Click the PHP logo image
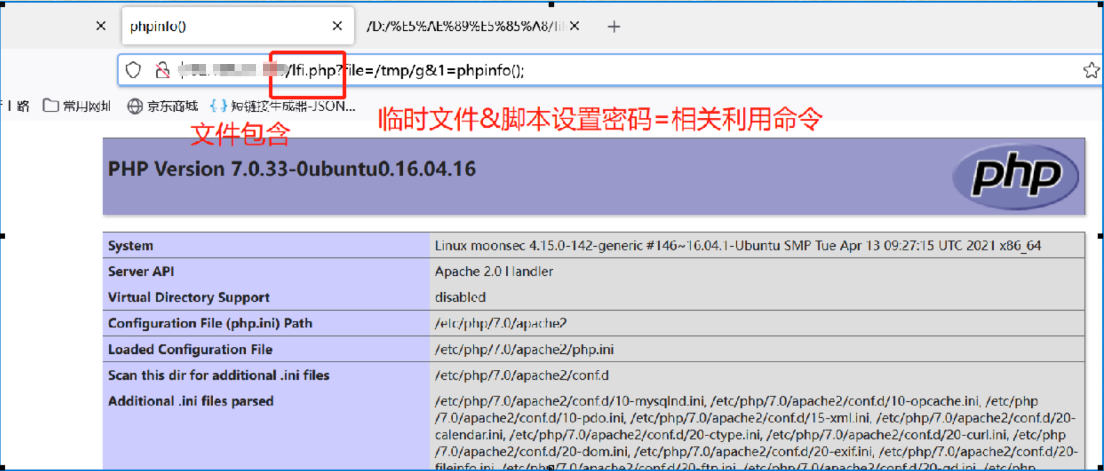1104x471 pixels. [x=1016, y=176]
